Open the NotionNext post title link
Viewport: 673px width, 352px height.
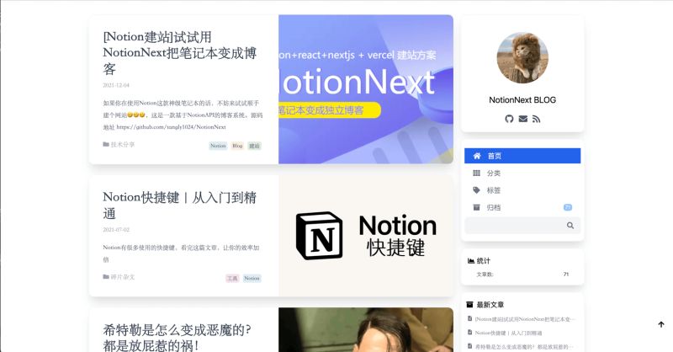pos(179,53)
